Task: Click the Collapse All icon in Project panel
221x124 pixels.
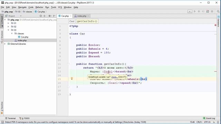Action: coord(45,16)
